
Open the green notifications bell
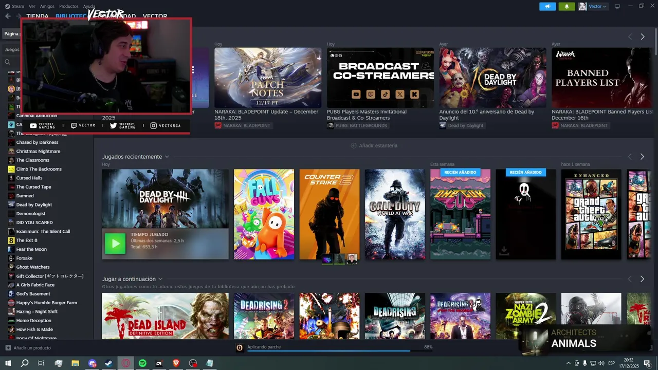(566, 6)
